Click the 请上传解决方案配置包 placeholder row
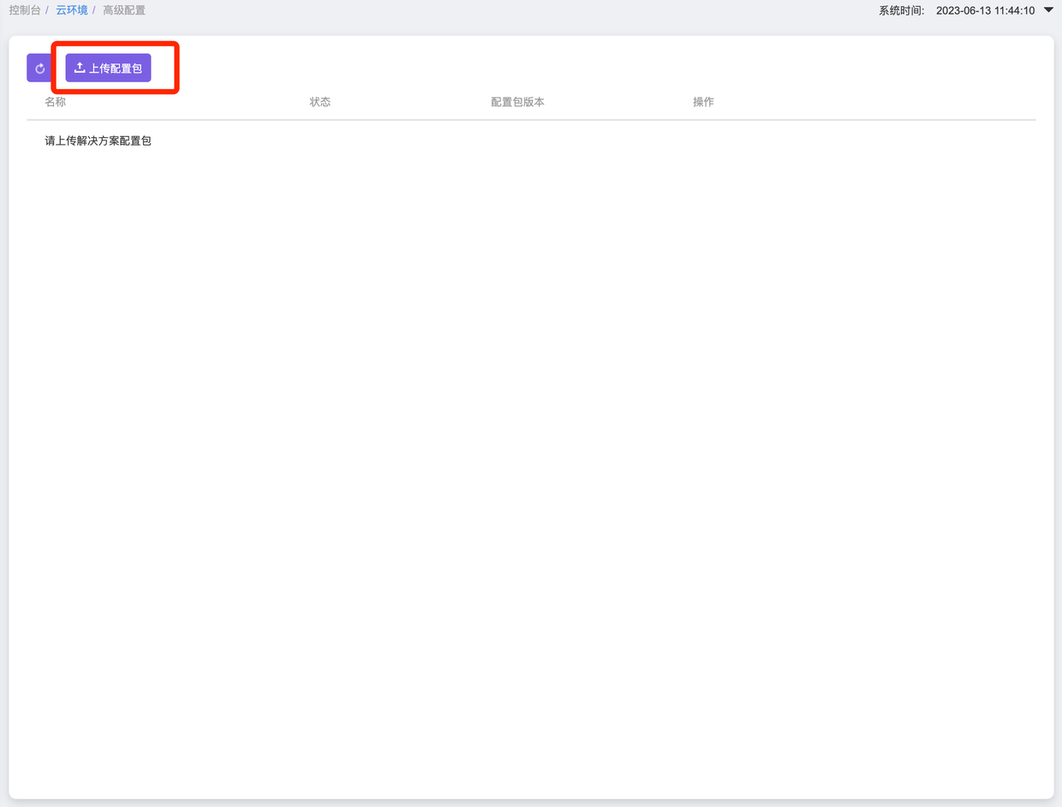 click(x=98, y=140)
